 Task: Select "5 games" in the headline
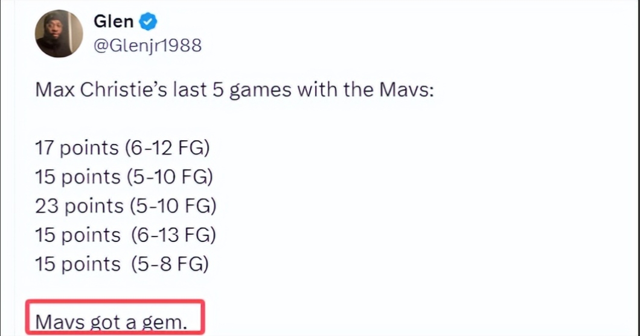[x=248, y=91]
